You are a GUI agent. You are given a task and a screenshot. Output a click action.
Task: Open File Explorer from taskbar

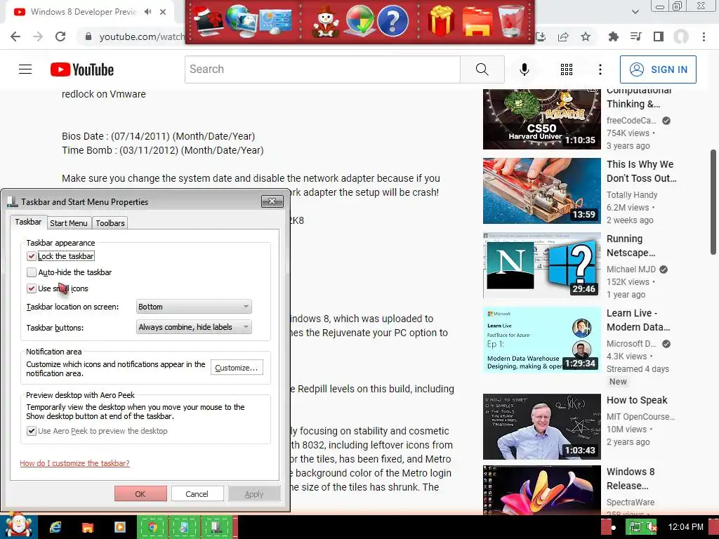[x=88, y=527]
